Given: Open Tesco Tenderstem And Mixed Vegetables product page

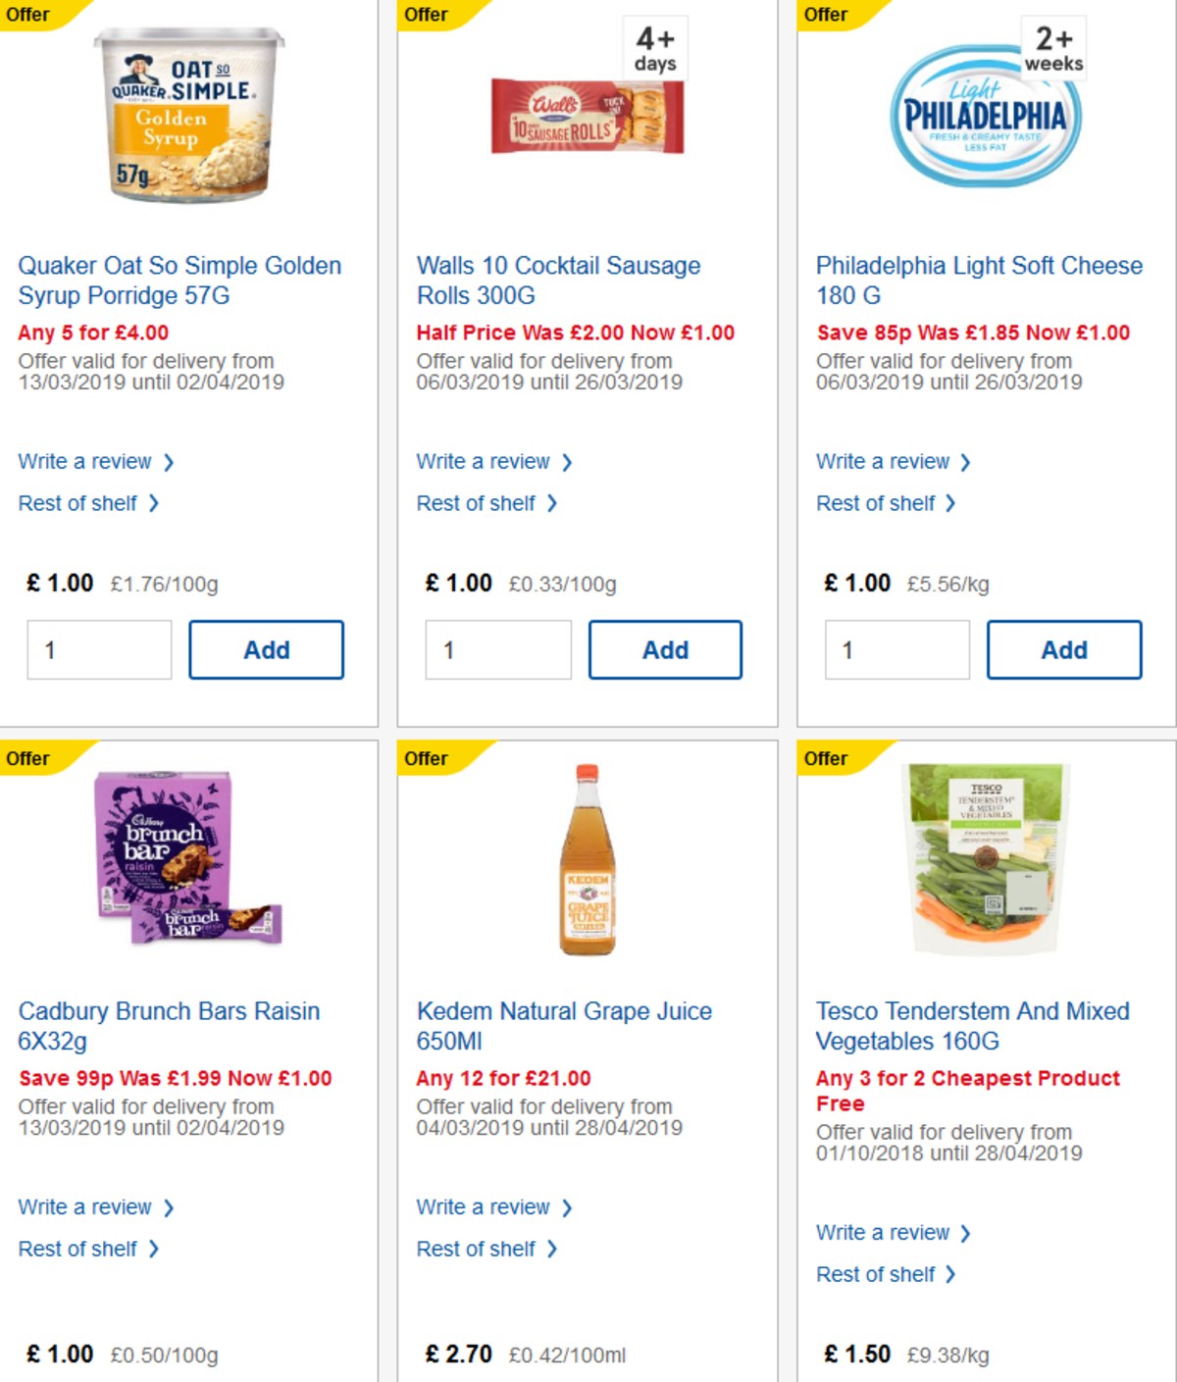Looking at the screenshot, I should pos(972,1025).
